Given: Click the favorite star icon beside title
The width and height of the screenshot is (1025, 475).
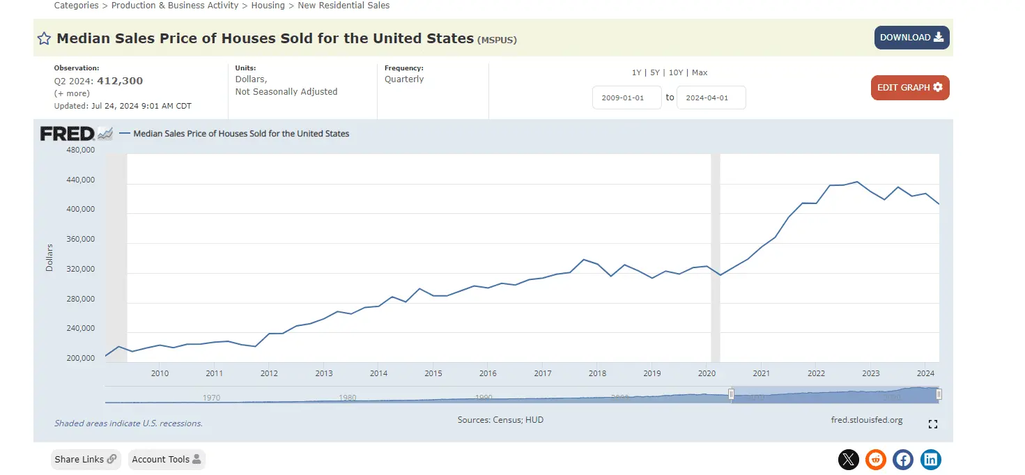Looking at the screenshot, I should (44, 38).
